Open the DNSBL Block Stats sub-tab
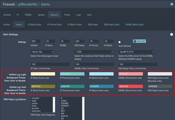This screenshot has height=120, width=175. coord(134,25)
